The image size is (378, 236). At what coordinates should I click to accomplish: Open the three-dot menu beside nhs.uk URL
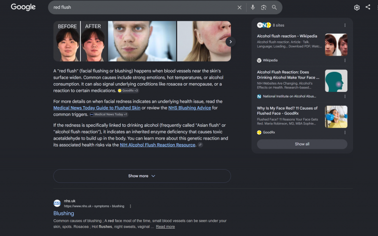(x=130, y=206)
